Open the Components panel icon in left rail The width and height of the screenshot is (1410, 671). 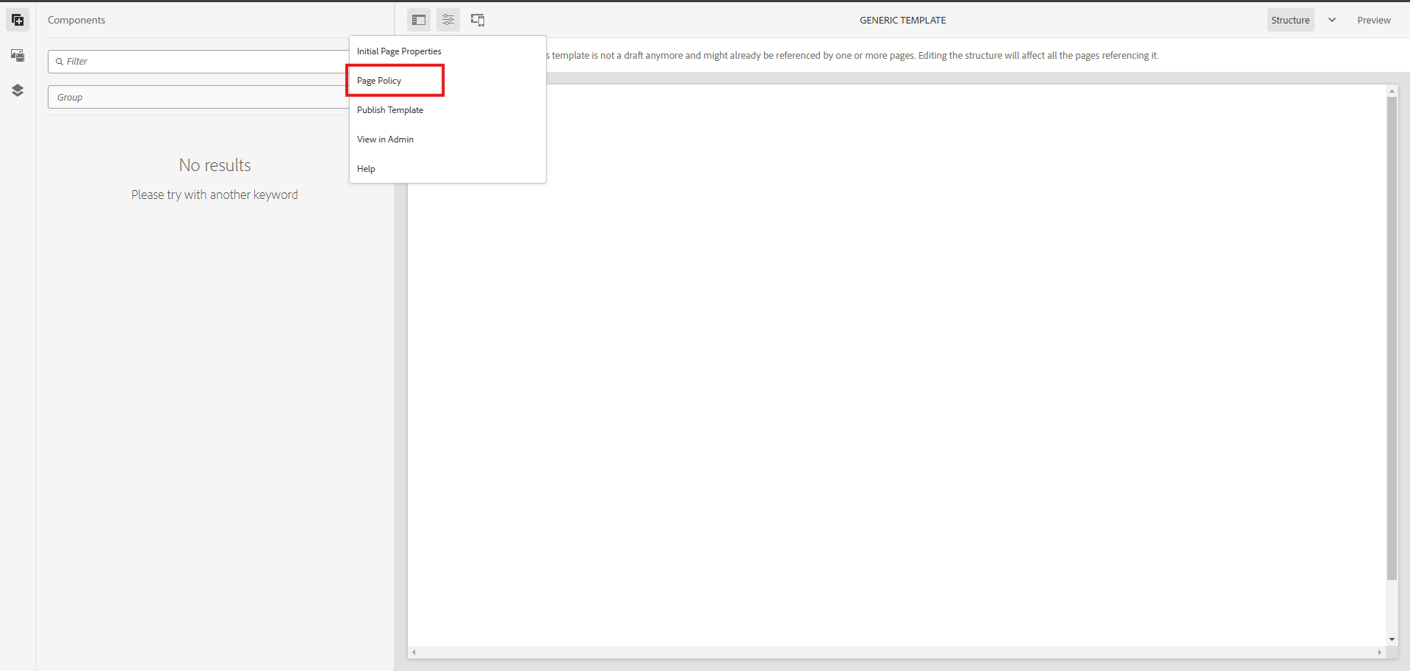(x=18, y=20)
